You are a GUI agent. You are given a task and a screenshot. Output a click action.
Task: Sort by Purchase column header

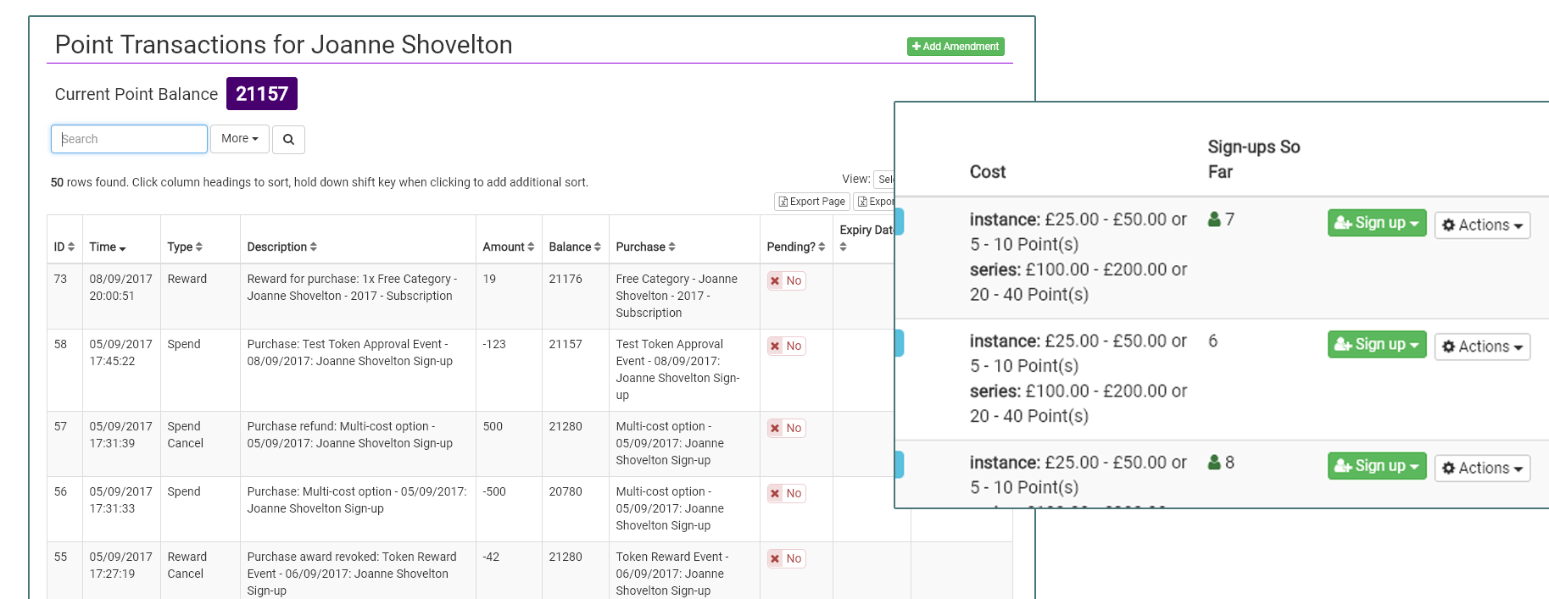tap(645, 247)
